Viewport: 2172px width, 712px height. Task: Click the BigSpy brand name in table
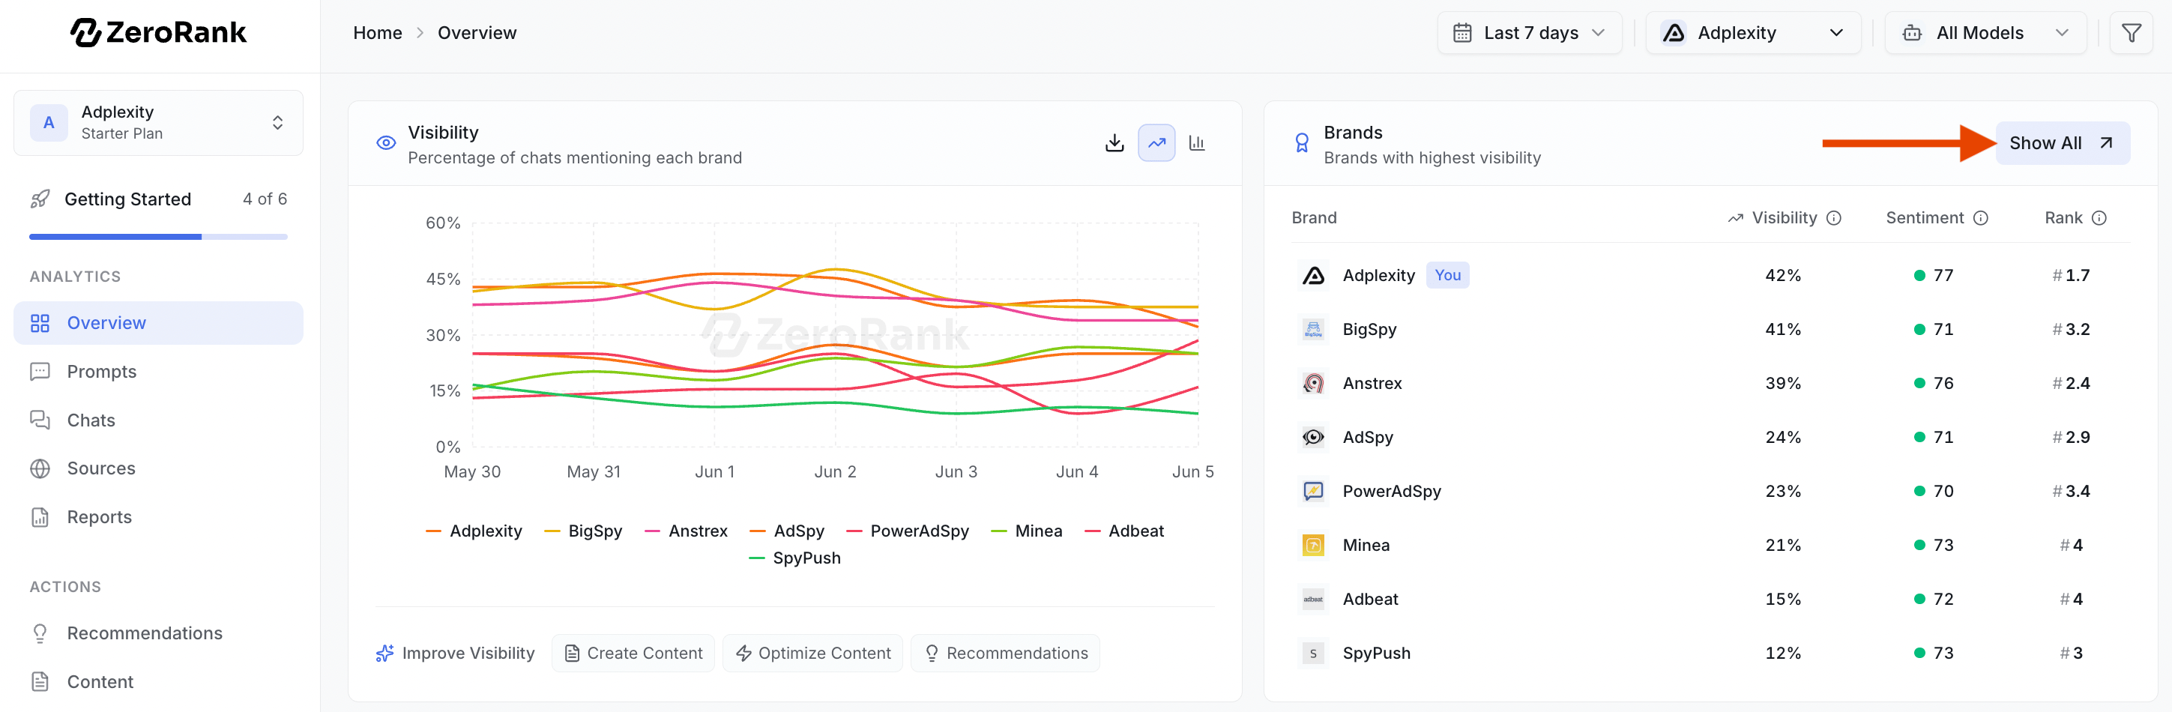click(x=1370, y=329)
